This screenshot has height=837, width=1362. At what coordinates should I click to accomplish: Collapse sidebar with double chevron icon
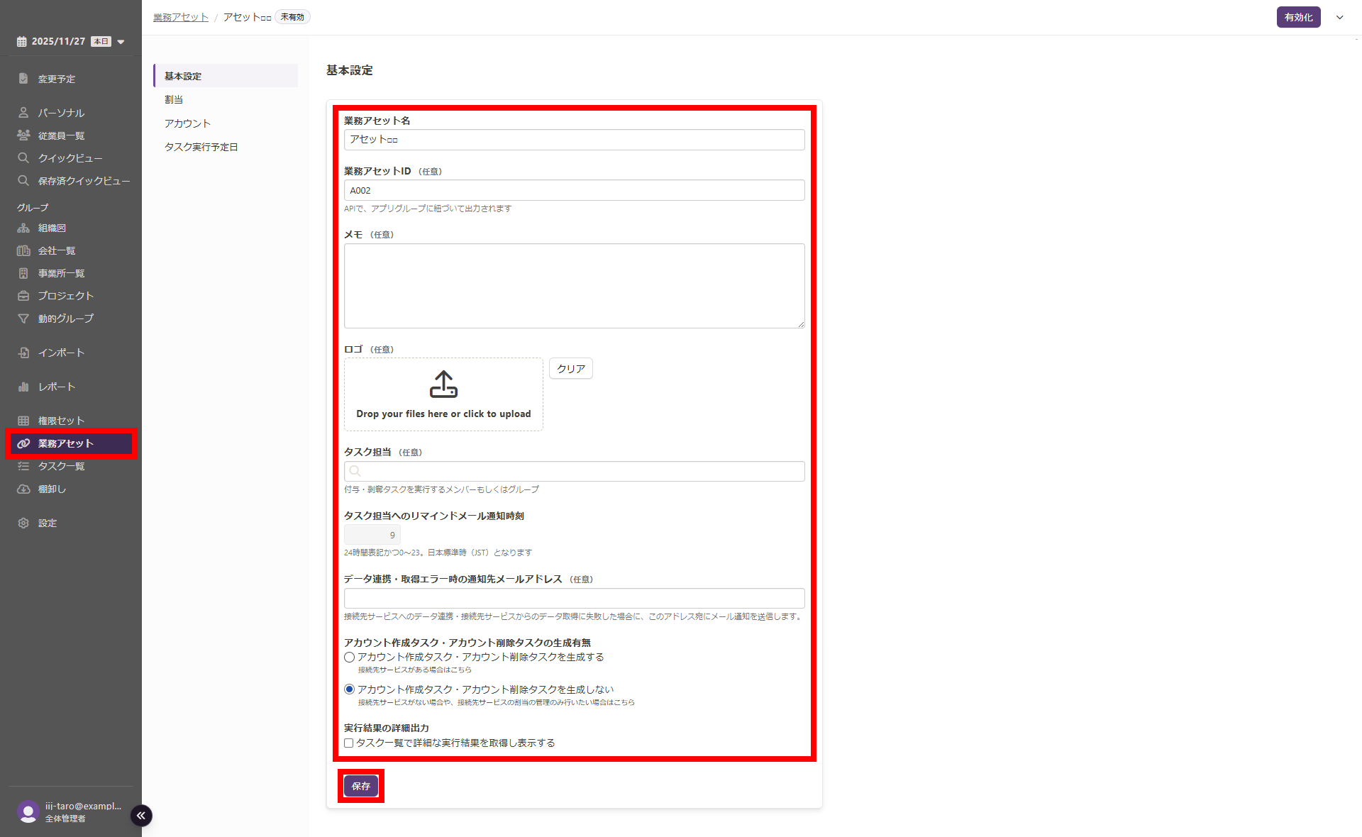click(141, 816)
